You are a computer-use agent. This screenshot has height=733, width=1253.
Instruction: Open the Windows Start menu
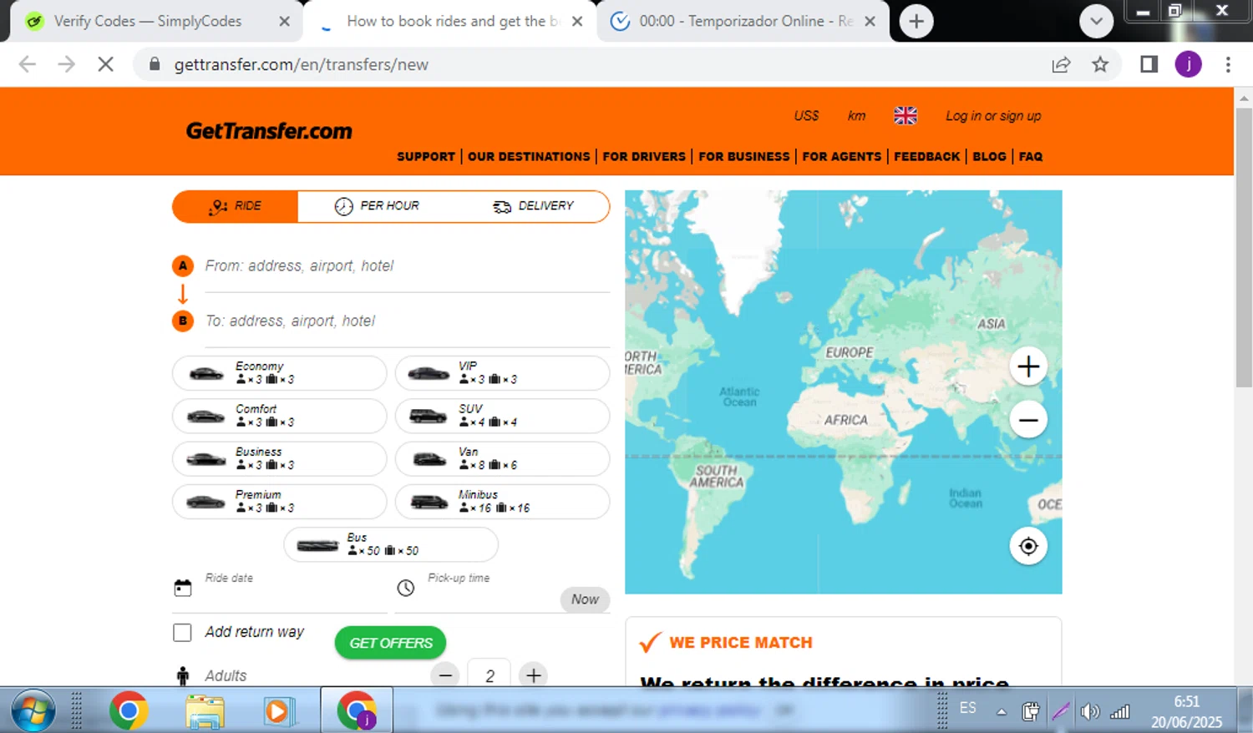[x=33, y=711]
